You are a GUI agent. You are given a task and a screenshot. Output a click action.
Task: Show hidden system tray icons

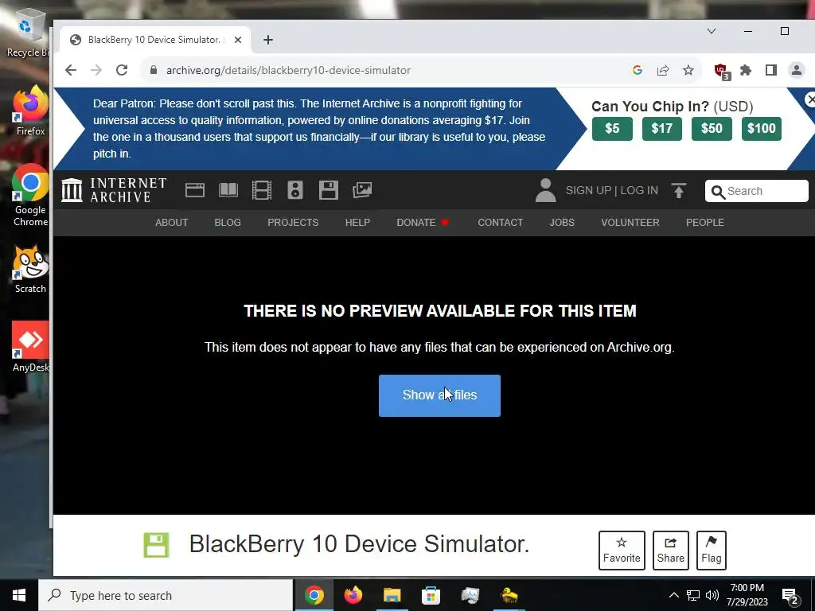(x=673, y=595)
